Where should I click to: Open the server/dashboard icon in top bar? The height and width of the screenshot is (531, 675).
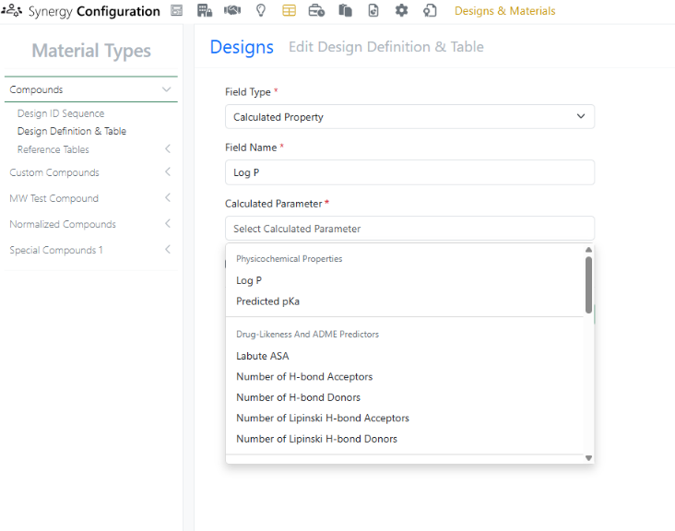point(176,10)
